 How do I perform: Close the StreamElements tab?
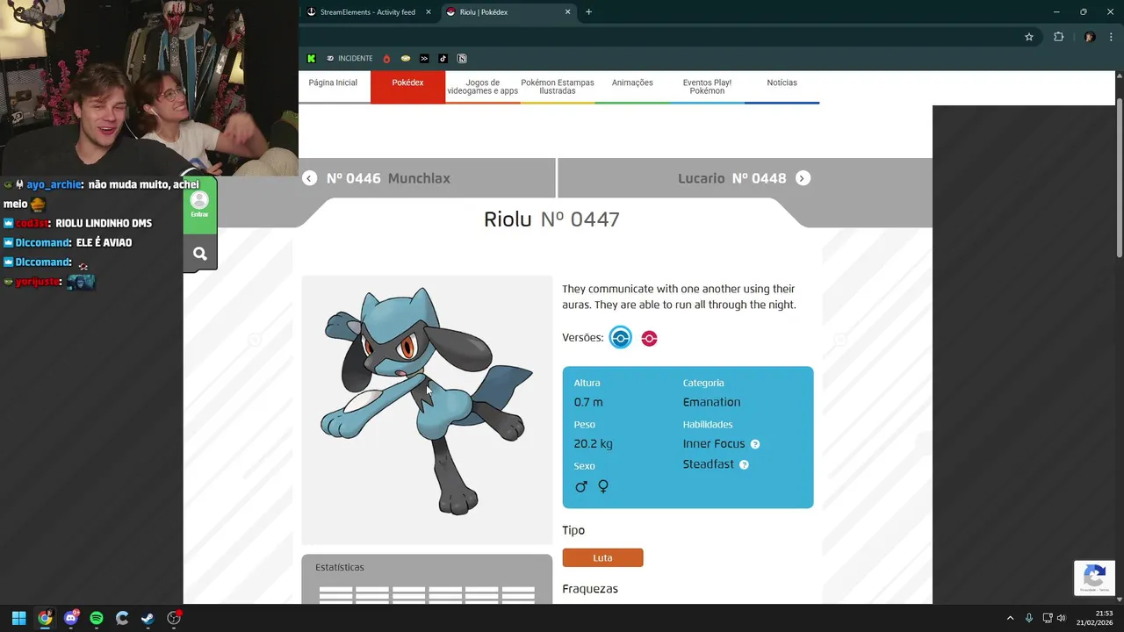429,12
